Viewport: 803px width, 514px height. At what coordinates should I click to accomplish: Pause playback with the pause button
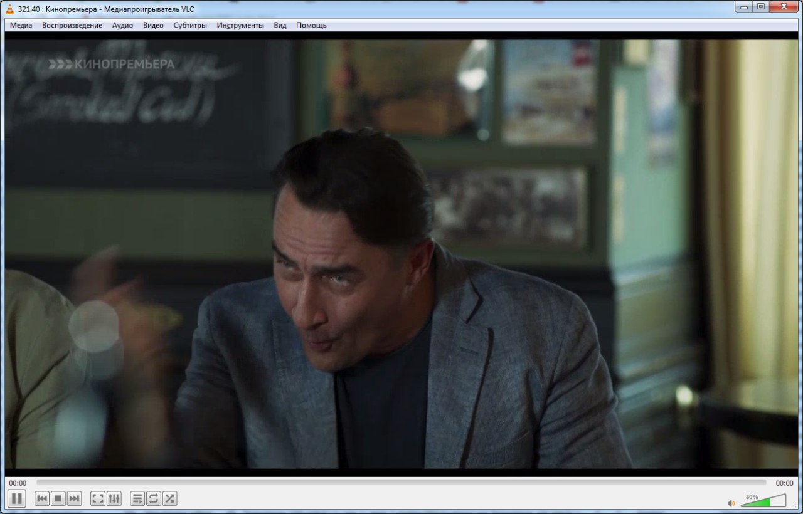(x=17, y=499)
